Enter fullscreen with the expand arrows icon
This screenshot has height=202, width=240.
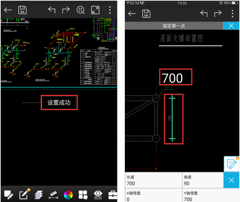click(96, 10)
